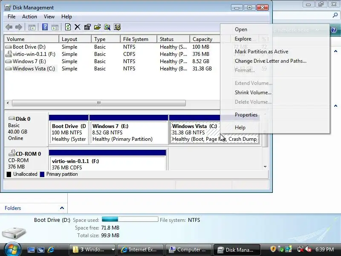
Task: Launch Internet Explorer from quick launch
Action: pyautogui.click(x=51, y=250)
